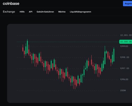The image size is (132, 106).
Task: Click the Exchange label in navigation
Action: click(x=9, y=12)
